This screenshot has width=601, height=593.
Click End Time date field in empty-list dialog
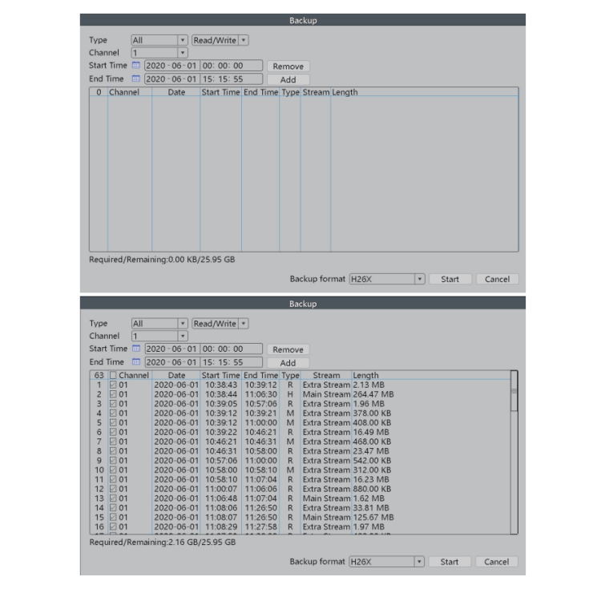tap(172, 79)
